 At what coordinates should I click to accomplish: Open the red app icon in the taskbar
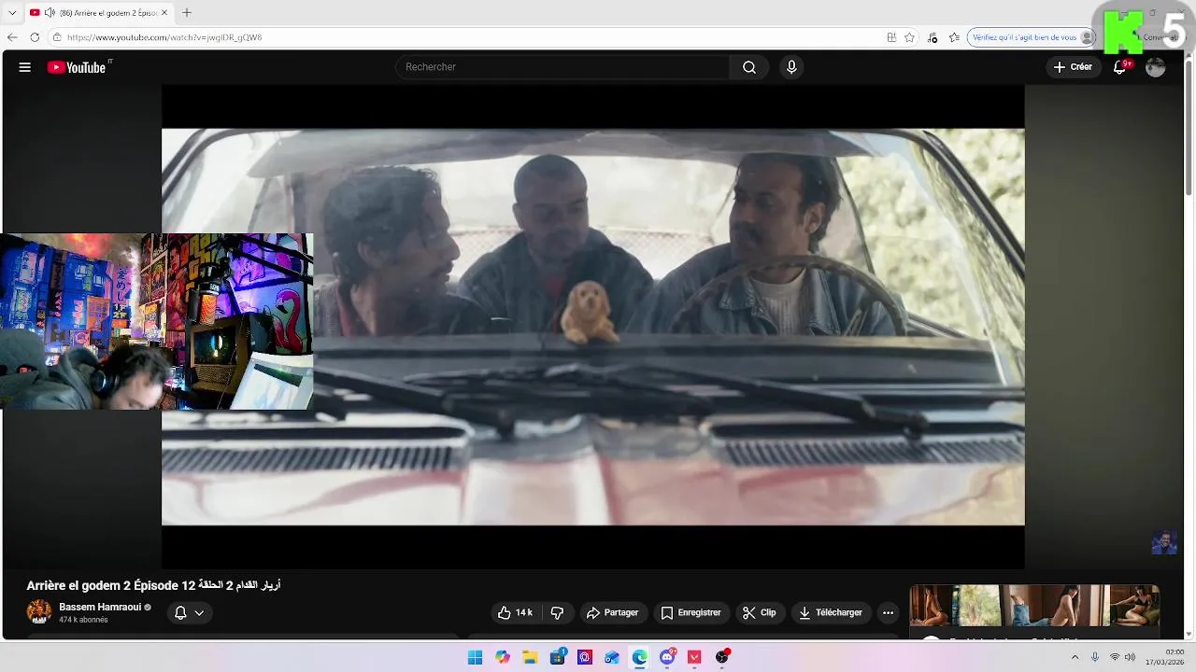coord(694,657)
